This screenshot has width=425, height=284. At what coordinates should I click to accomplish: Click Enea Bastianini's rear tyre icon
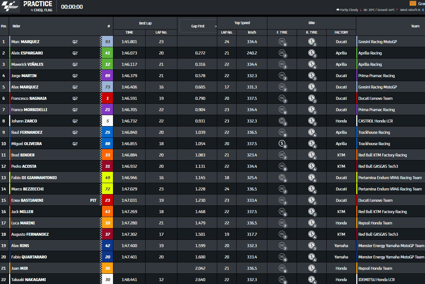click(311, 201)
